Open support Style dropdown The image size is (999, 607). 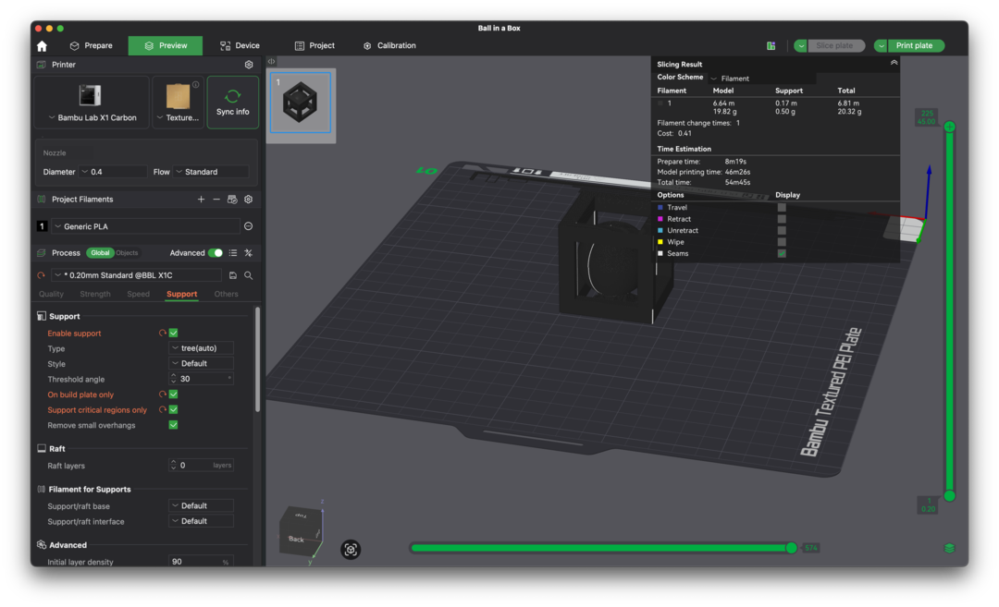(x=201, y=363)
